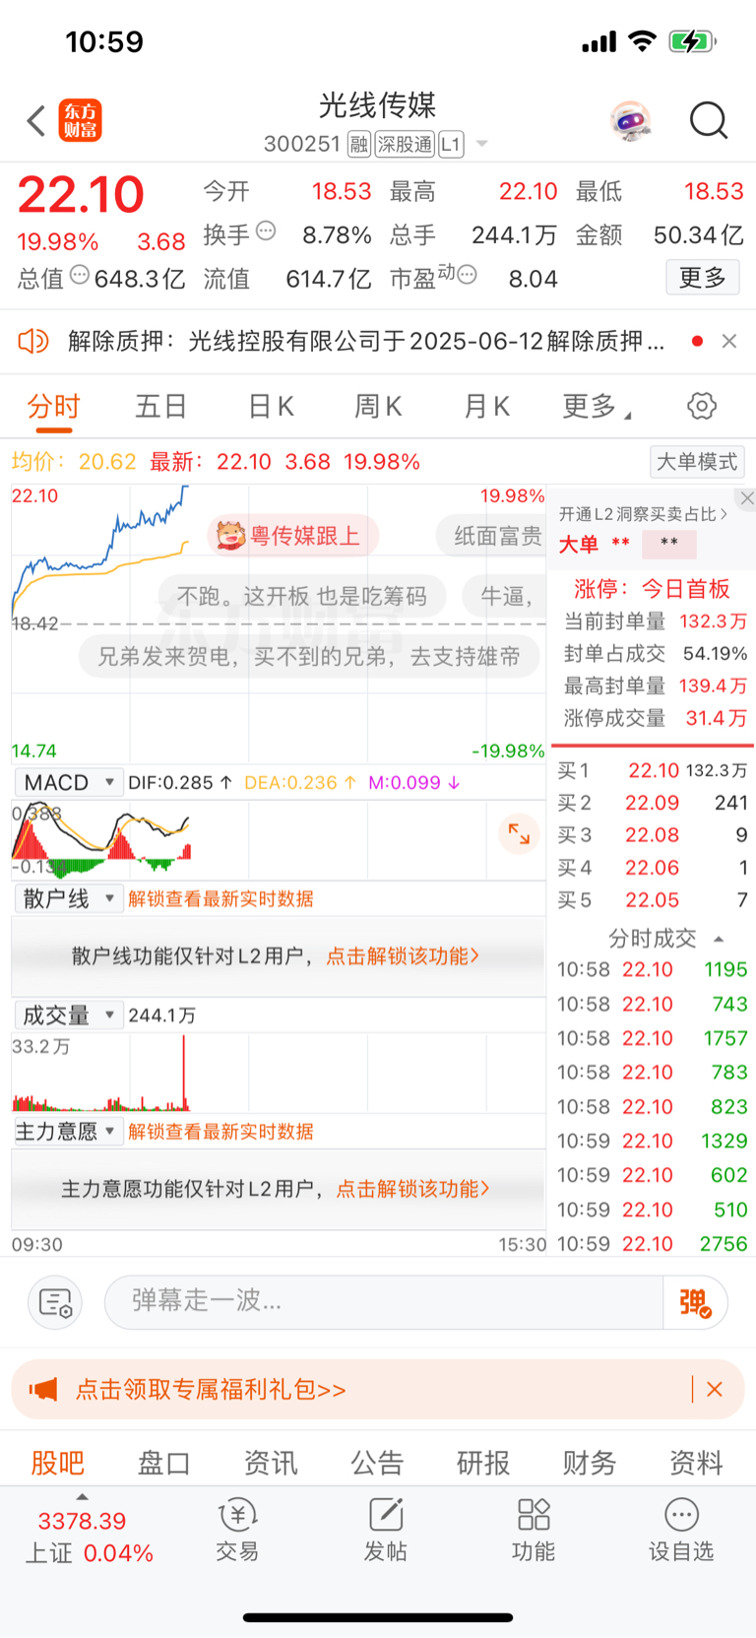Image resolution: width=756 pixels, height=1638 pixels.
Task: Tap the 点击领取专属福利礼包 link
Action: tap(211, 1390)
